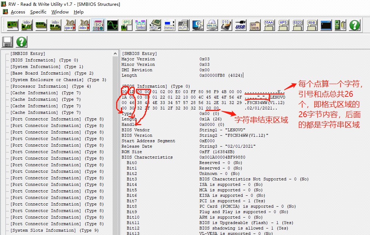Launch the ACPI tables tool
This screenshot has width=370, height=235.
[183, 25]
